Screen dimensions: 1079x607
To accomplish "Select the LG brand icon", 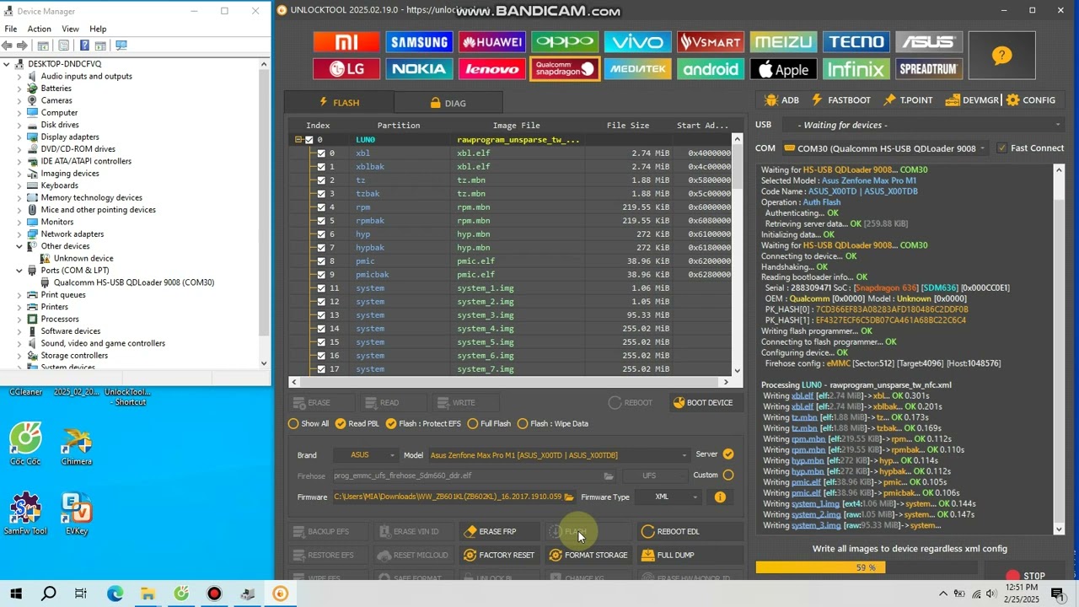I will tap(346, 69).
